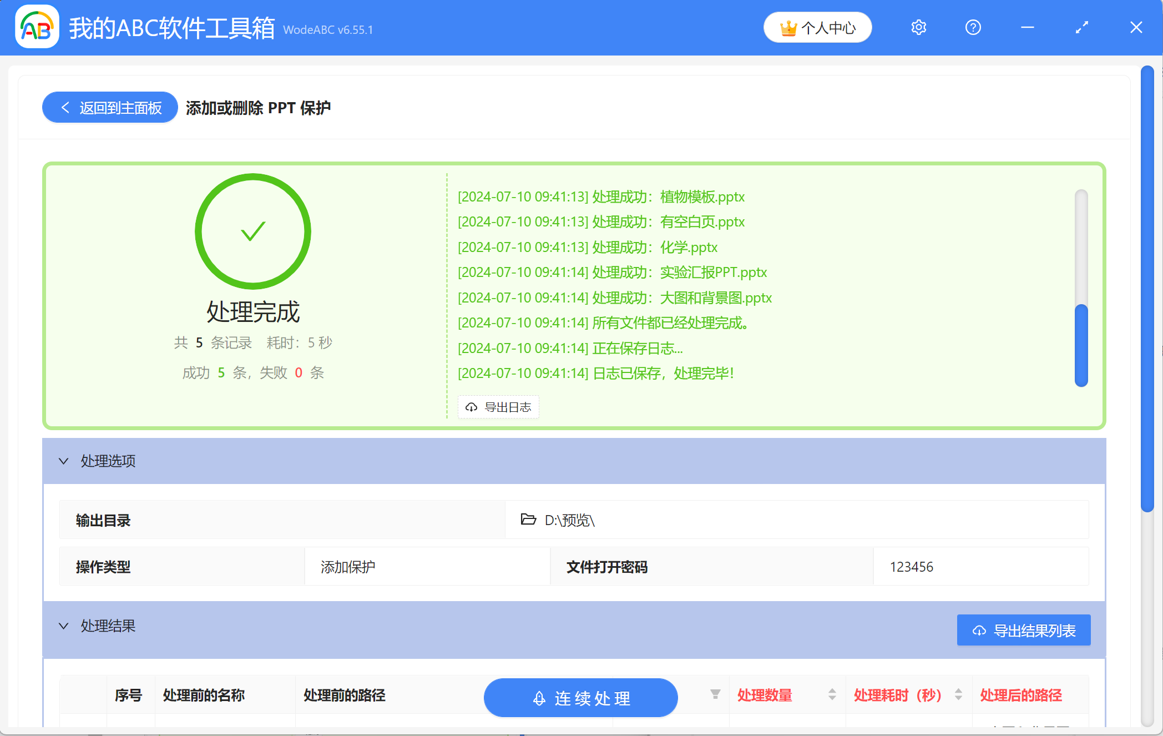Collapse the 处理结果 section
The image size is (1163, 736).
pos(63,626)
